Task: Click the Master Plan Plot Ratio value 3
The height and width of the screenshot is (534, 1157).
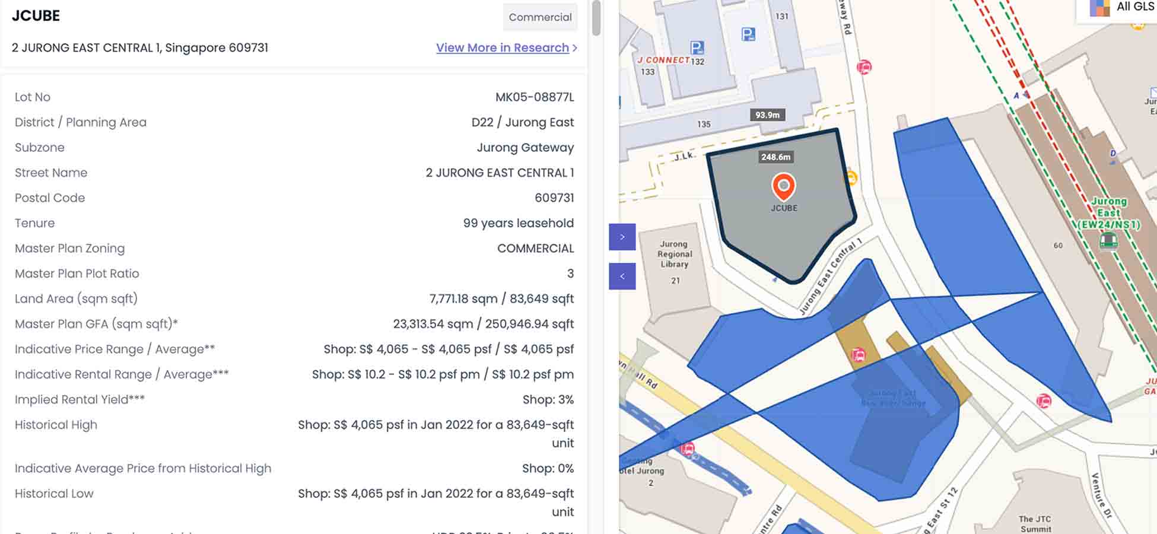Action: tap(570, 274)
